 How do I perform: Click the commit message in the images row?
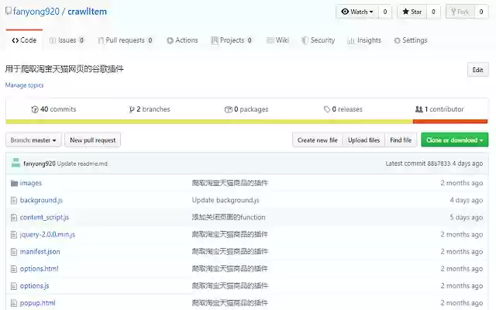tap(230, 183)
